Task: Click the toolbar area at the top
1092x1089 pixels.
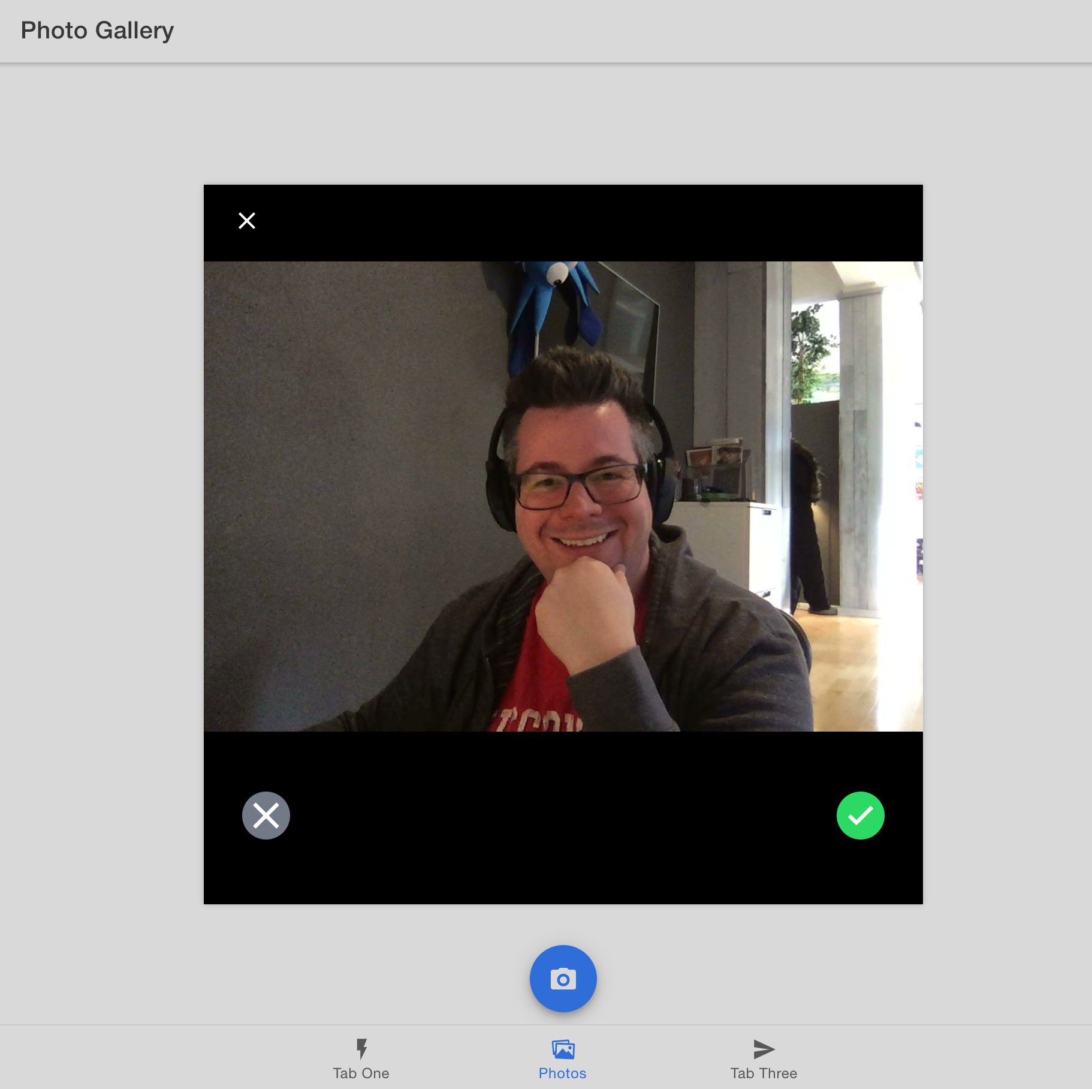Action: click(546, 30)
